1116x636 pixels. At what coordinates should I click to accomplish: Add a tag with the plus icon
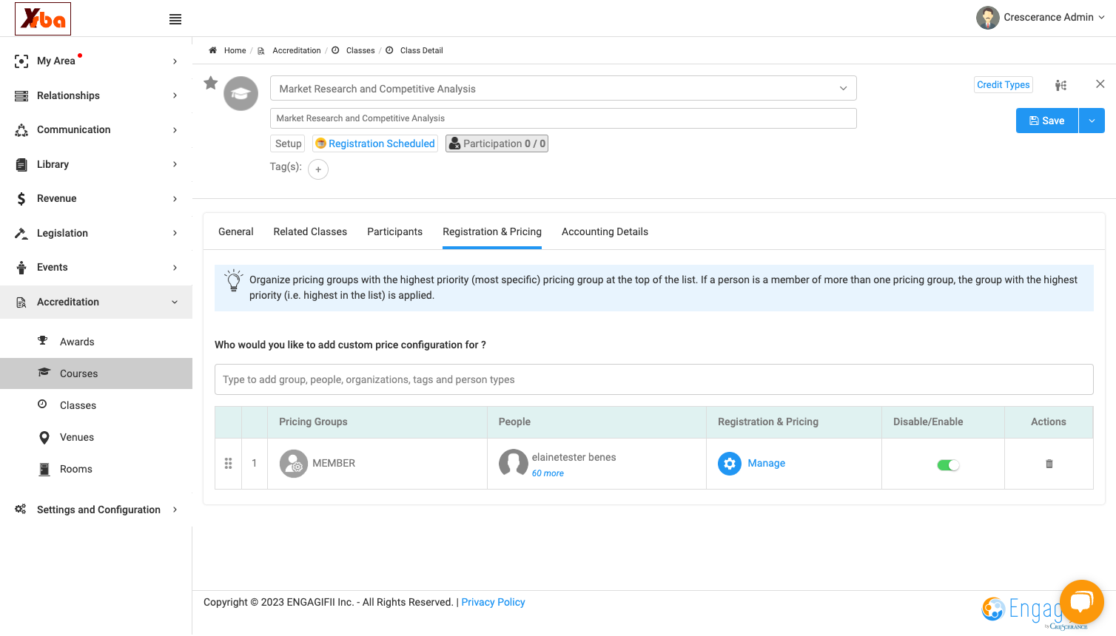[x=318, y=169]
